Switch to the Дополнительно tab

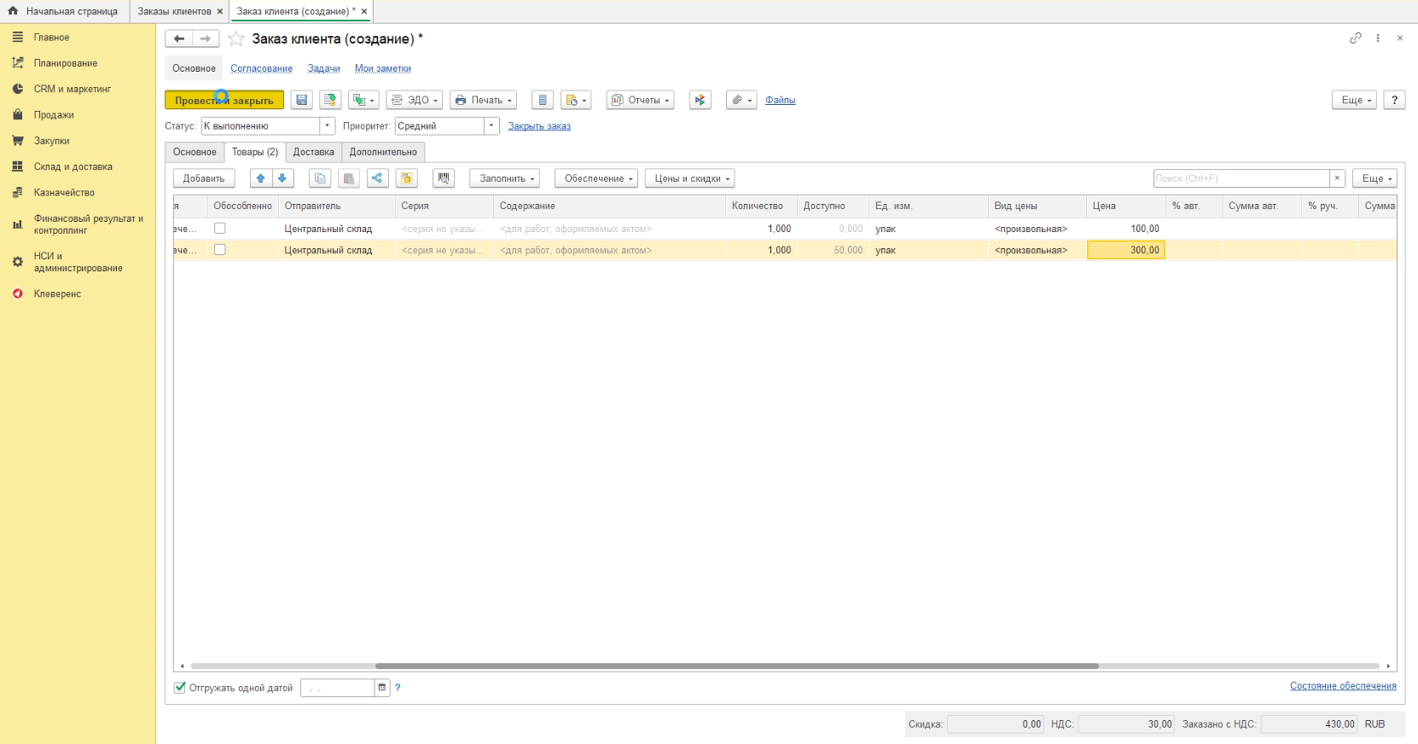pyautogui.click(x=383, y=152)
